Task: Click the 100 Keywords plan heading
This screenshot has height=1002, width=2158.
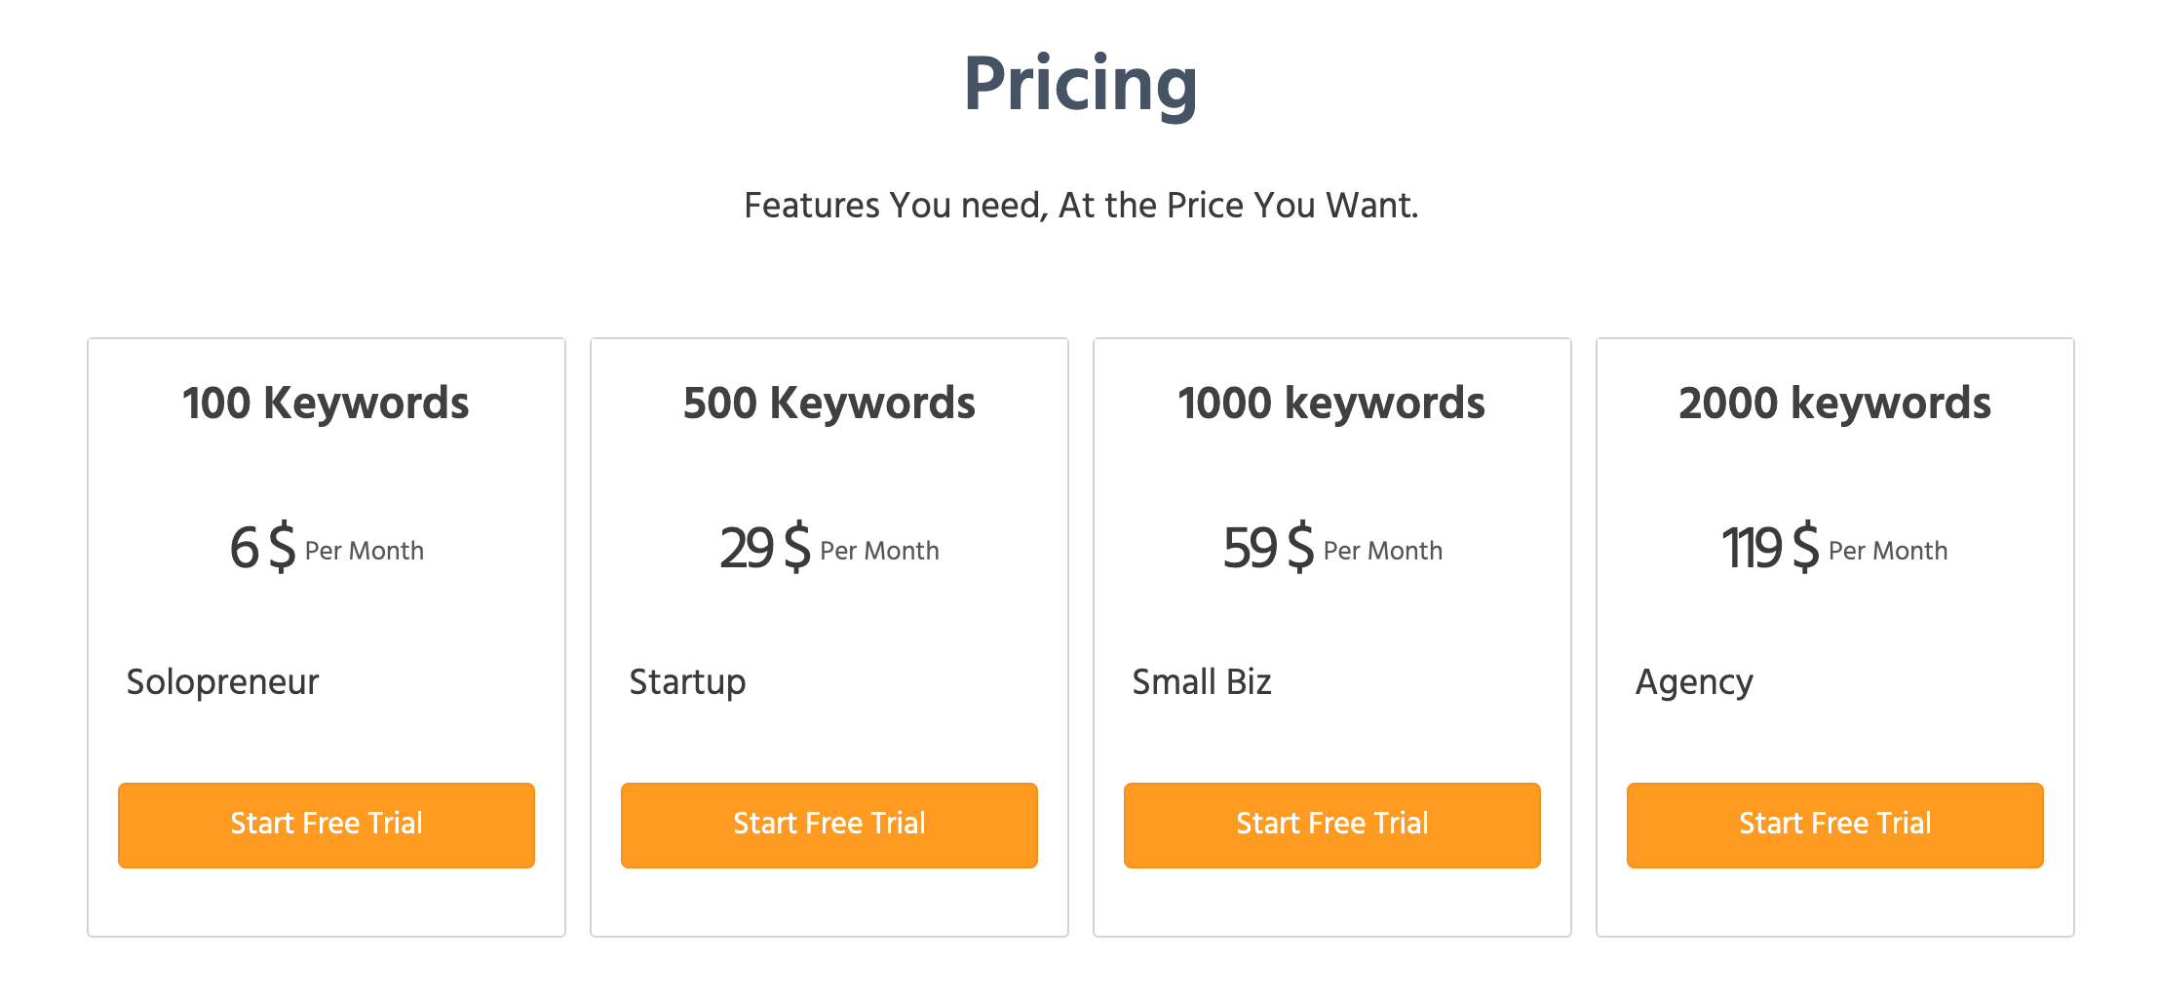Action: click(326, 403)
